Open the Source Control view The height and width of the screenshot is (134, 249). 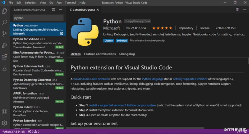(x=4, y=34)
